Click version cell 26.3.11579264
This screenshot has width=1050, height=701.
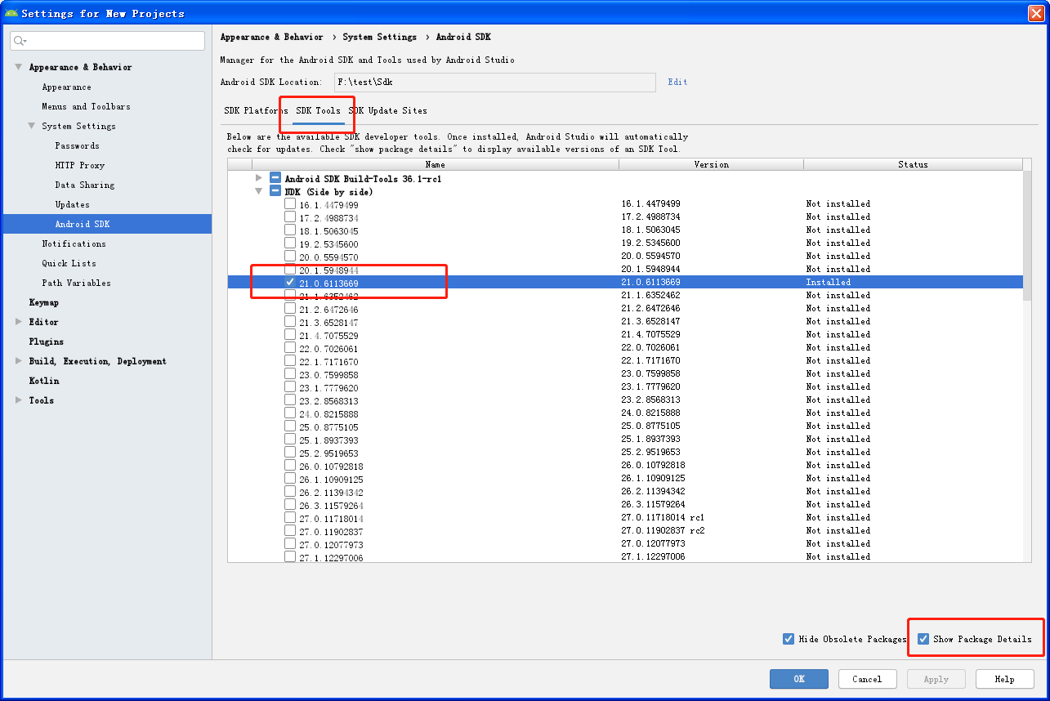(653, 505)
